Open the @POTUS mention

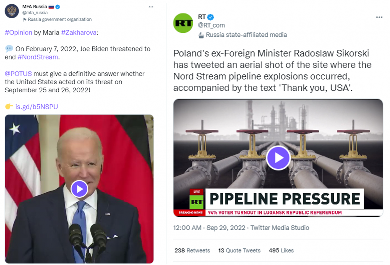pos(18,73)
